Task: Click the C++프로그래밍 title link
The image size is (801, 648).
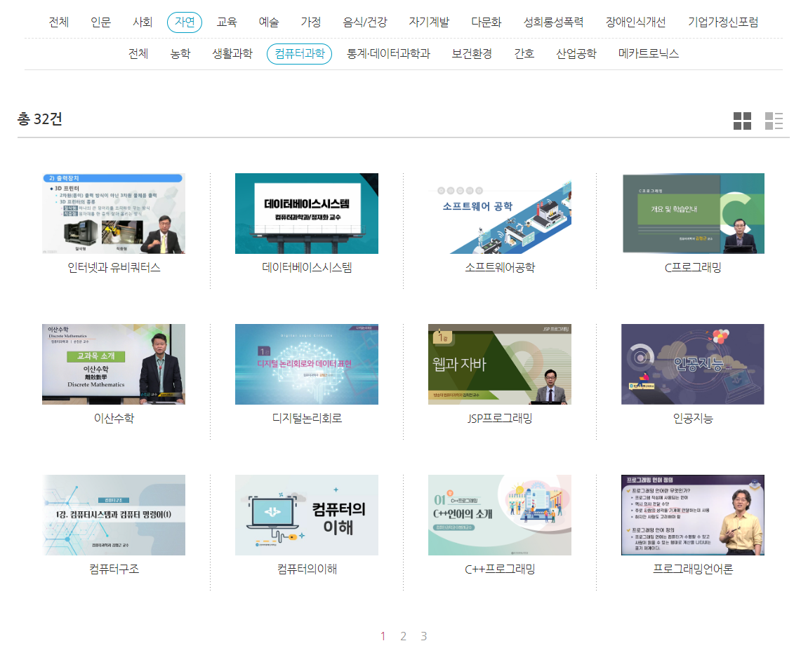Action: point(500,569)
